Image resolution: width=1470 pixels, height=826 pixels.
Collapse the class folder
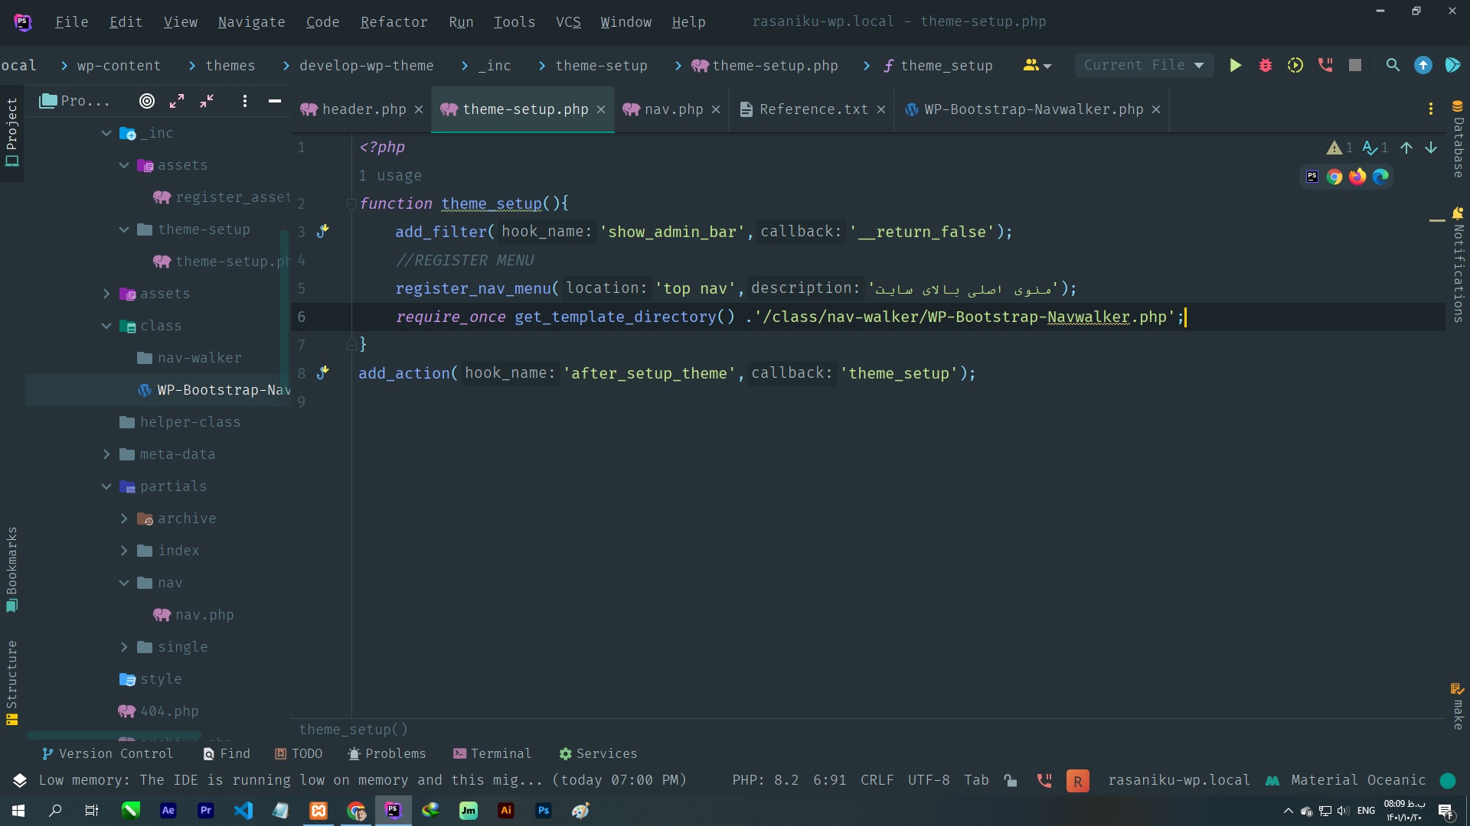[106, 326]
